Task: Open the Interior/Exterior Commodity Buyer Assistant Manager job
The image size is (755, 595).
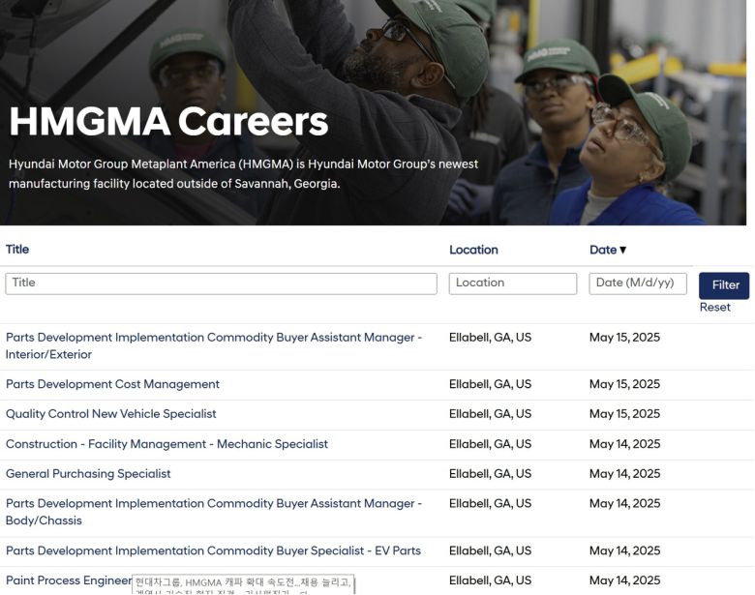Action: (214, 345)
